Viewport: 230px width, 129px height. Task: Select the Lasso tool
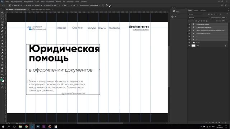pyautogui.click(x=2, y=19)
